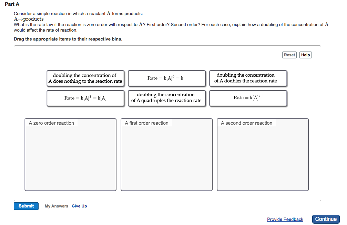This screenshot has height=225, width=347.
Task: Select the tile Rate = k[A]^0 = k
Action: (x=167, y=78)
